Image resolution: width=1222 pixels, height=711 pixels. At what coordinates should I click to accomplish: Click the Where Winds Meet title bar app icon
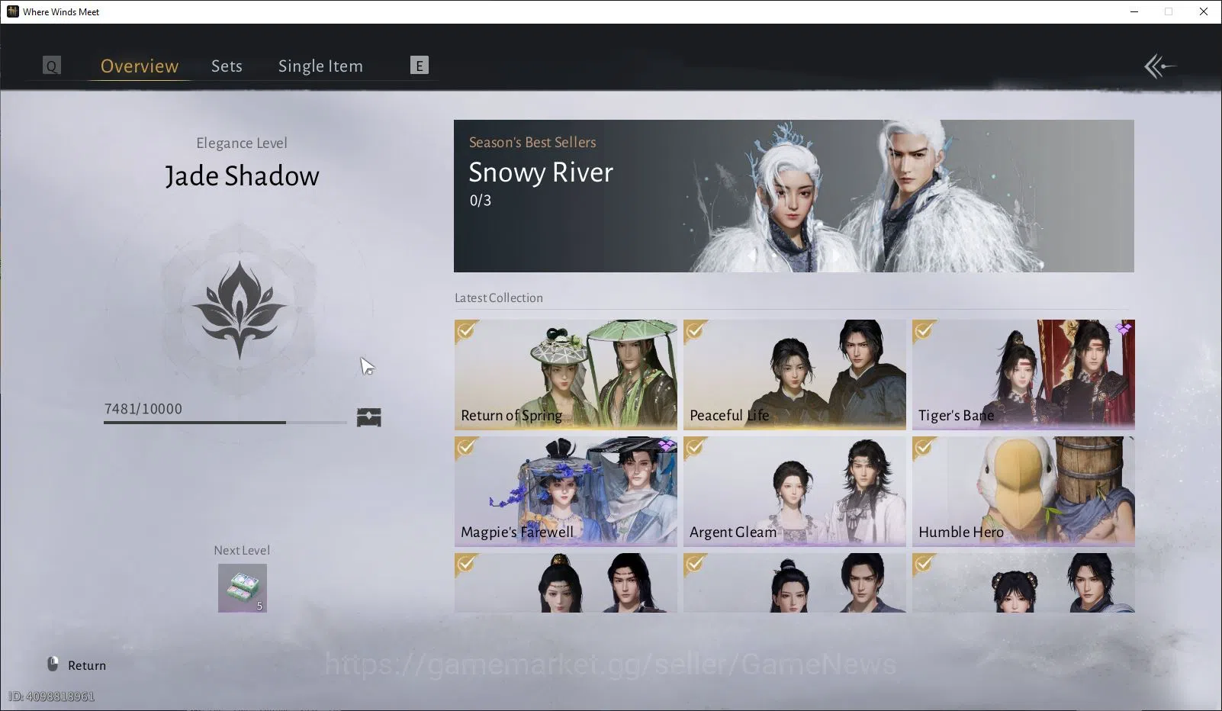coord(12,11)
